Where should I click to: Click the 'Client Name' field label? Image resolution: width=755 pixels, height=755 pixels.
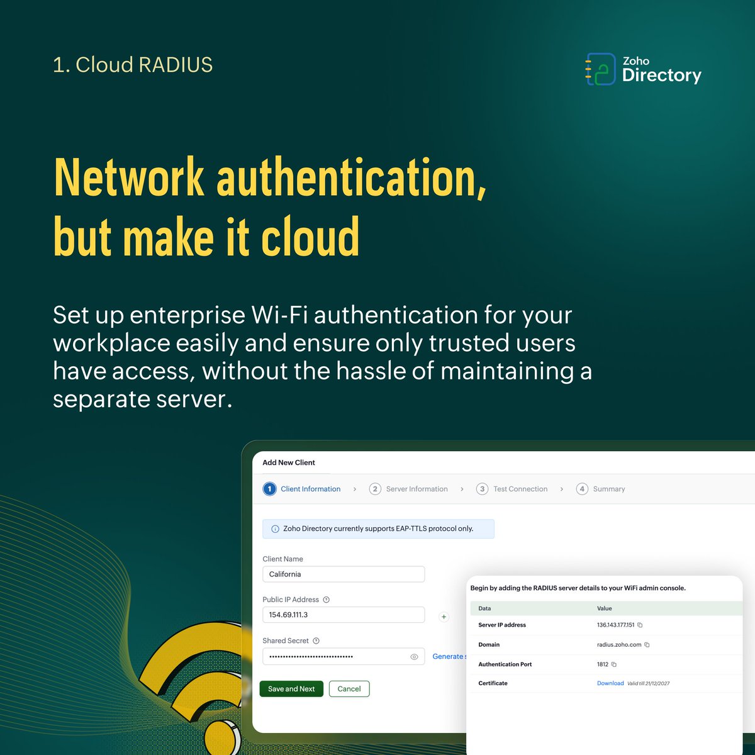[282, 559]
